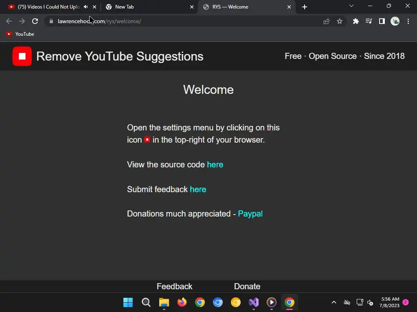Open the yellow Chrome Canary taskbar icon
The height and width of the screenshot is (312, 417).
(x=236, y=302)
